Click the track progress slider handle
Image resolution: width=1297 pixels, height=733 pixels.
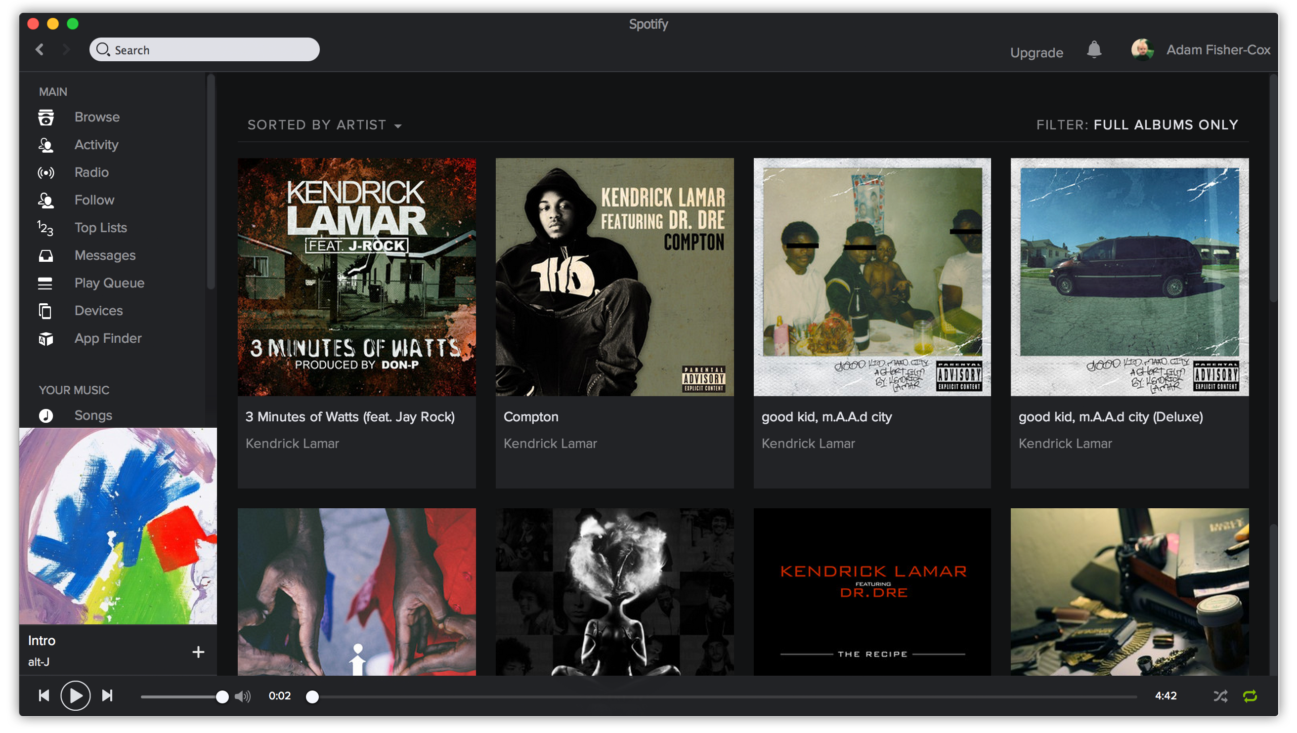[x=312, y=697]
